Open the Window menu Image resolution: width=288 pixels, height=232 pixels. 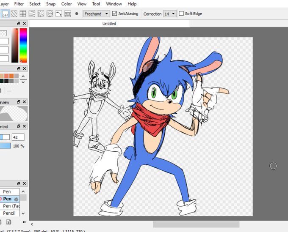click(x=114, y=4)
